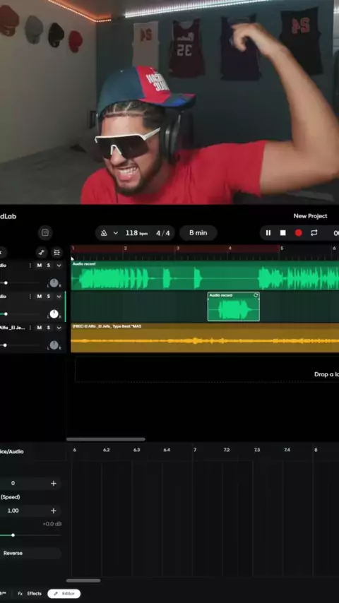Click the rounded square icon left of tempo
Image resolution: width=339 pixels, height=603 pixels.
click(x=45, y=232)
